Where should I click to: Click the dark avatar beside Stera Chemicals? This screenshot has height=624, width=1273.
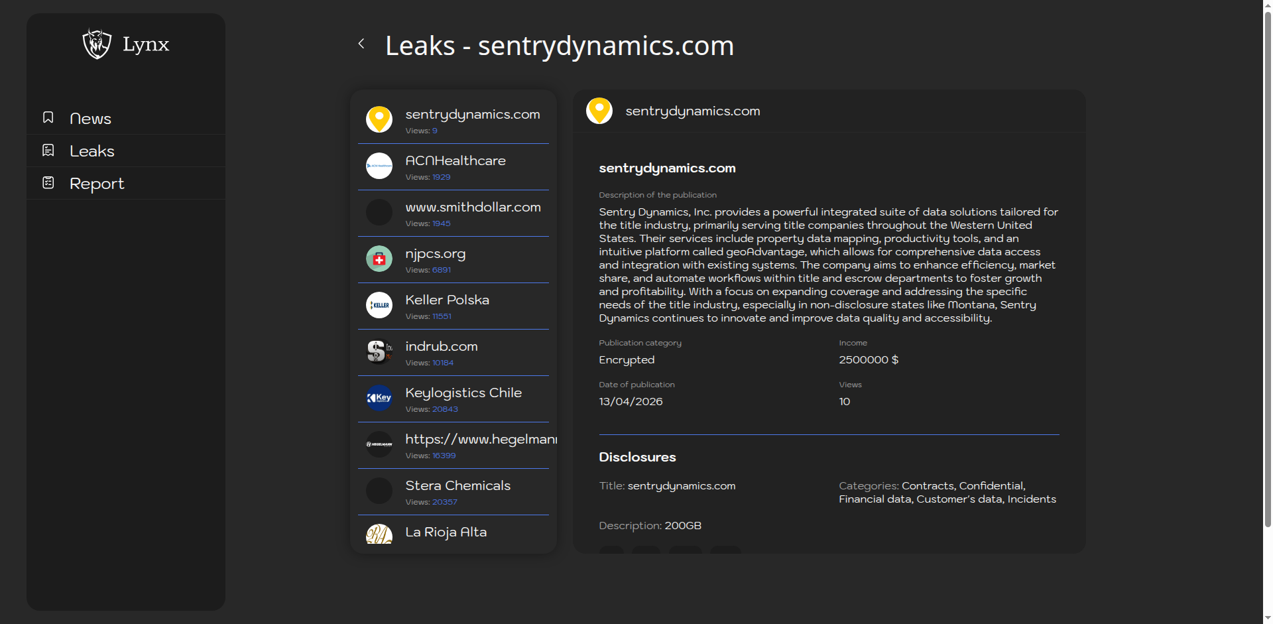(x=379, y=491)
